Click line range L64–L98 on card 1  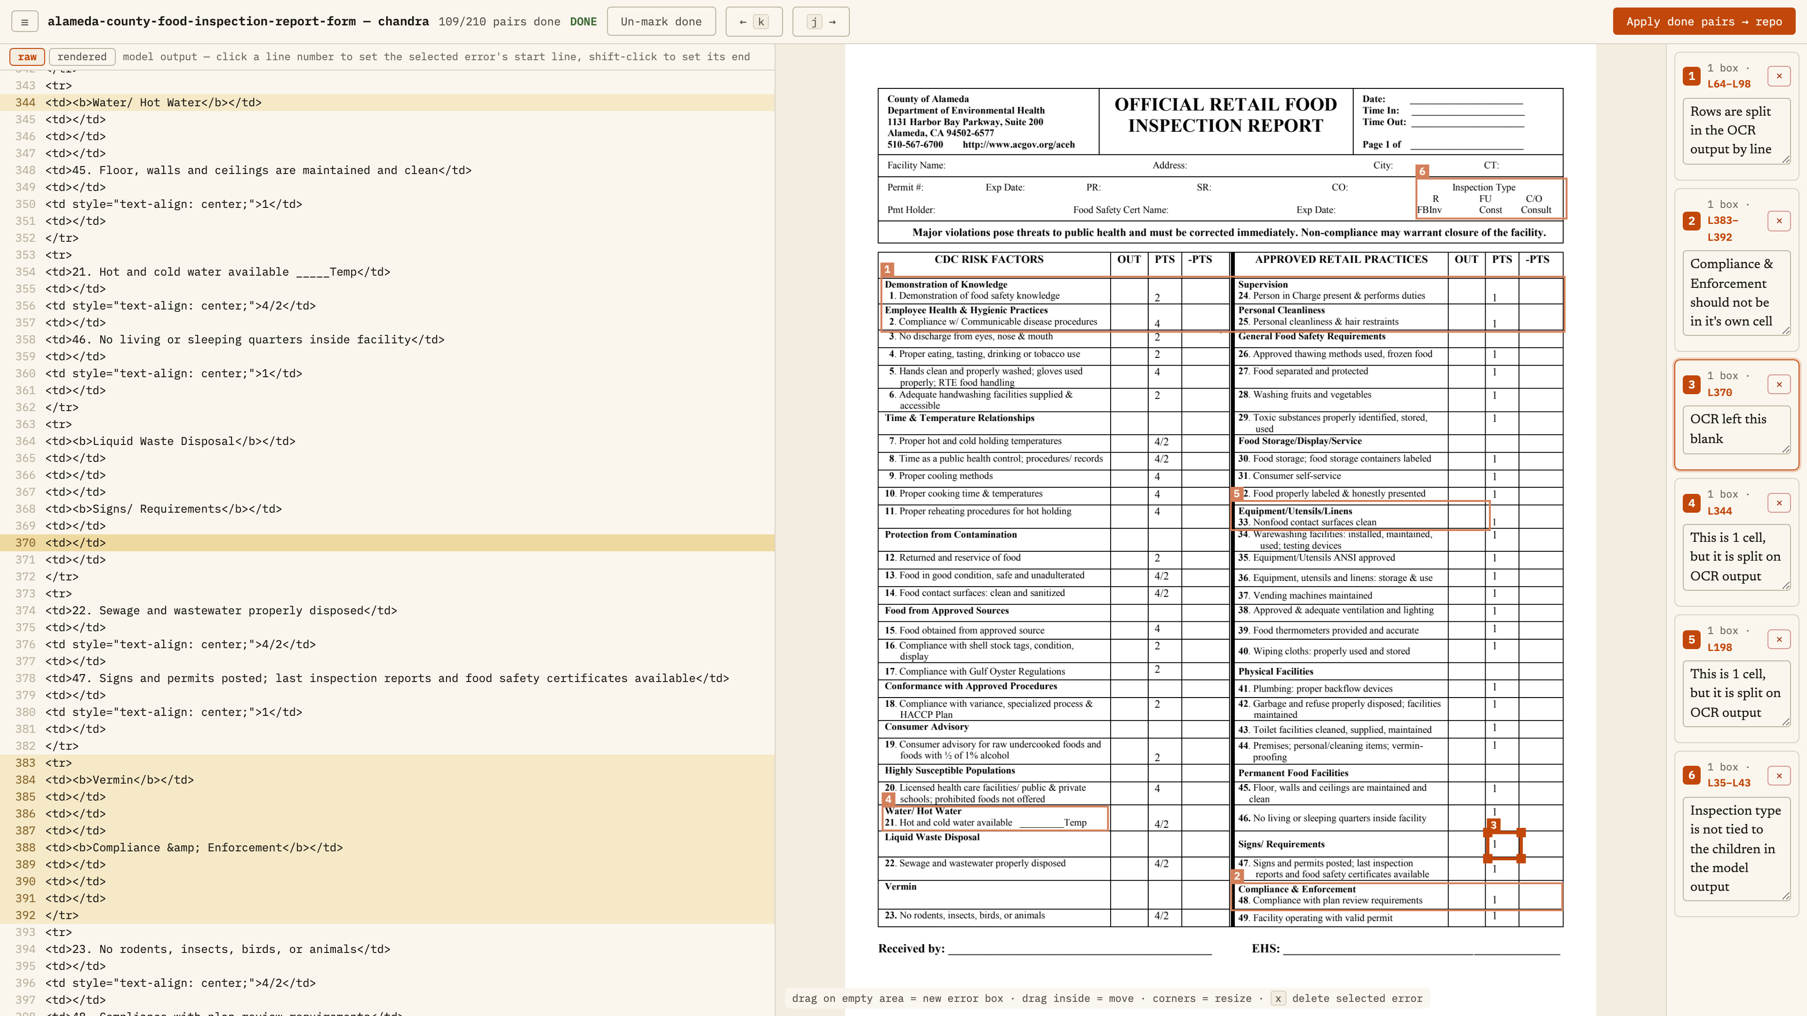[1728, 83]
